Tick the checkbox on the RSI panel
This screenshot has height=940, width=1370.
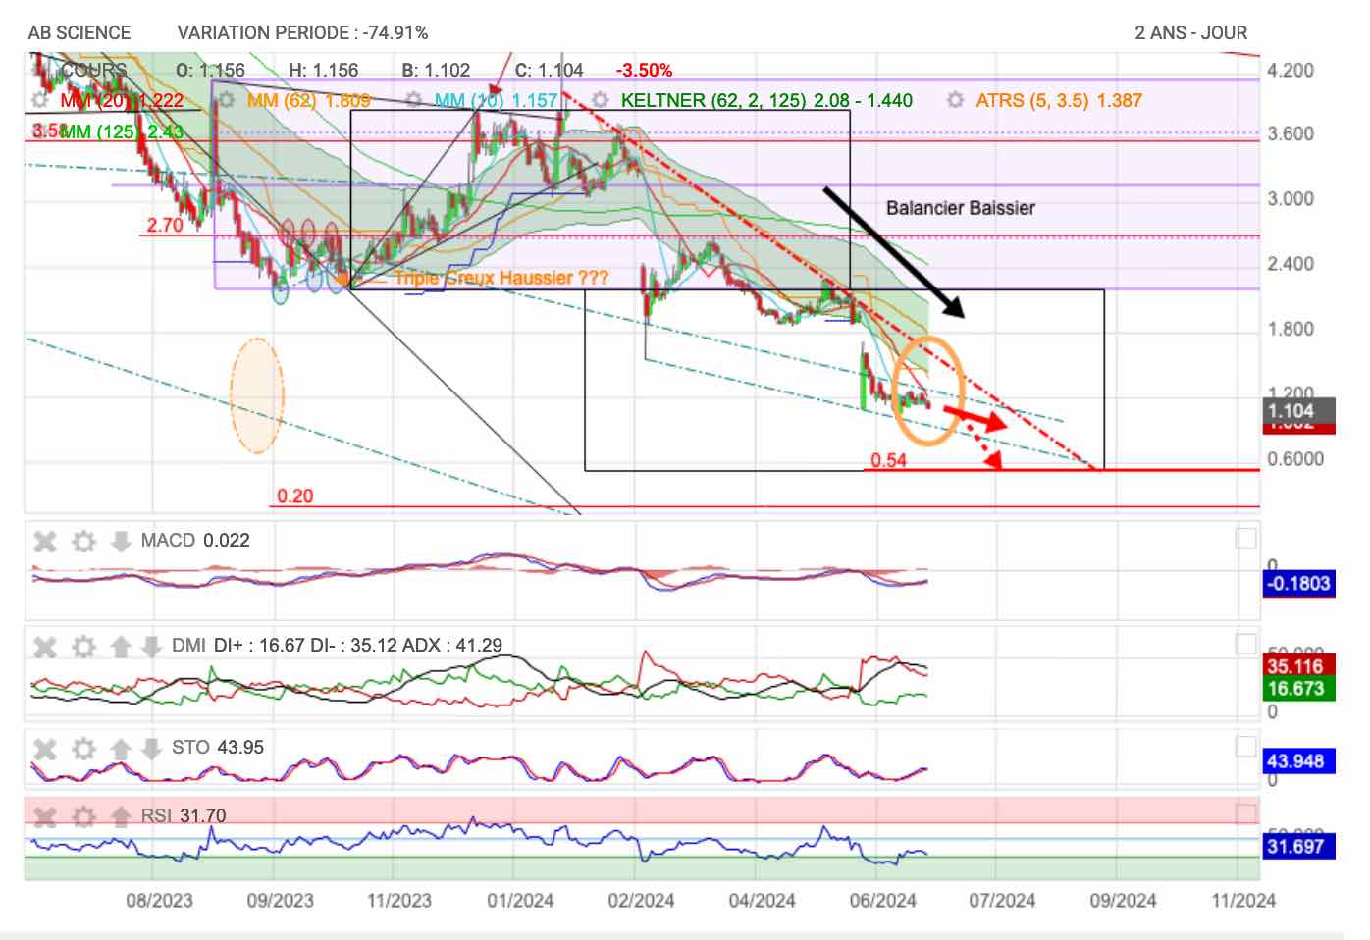pos(1245,813)
